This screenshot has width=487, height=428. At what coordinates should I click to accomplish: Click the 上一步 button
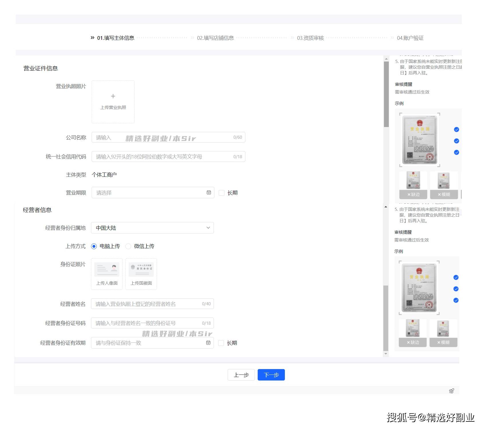241,375
